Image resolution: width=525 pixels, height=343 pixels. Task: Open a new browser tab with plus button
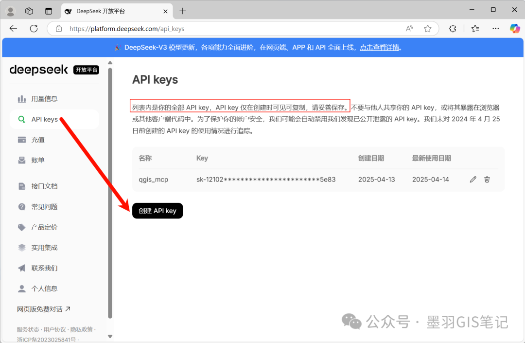pos(182,11)
